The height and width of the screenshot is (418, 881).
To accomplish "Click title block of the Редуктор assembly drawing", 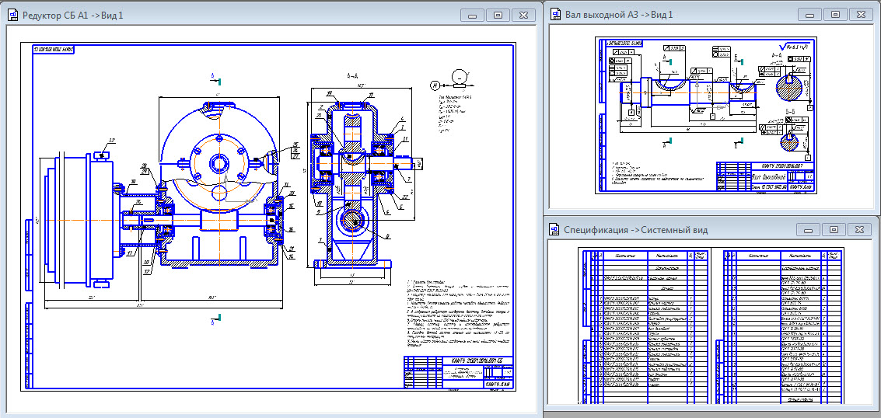I will (459, 371).
